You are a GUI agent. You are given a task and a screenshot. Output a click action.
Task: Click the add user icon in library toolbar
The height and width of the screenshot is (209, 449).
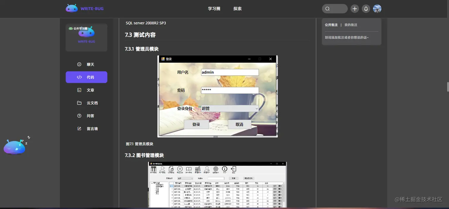[207, 169]
